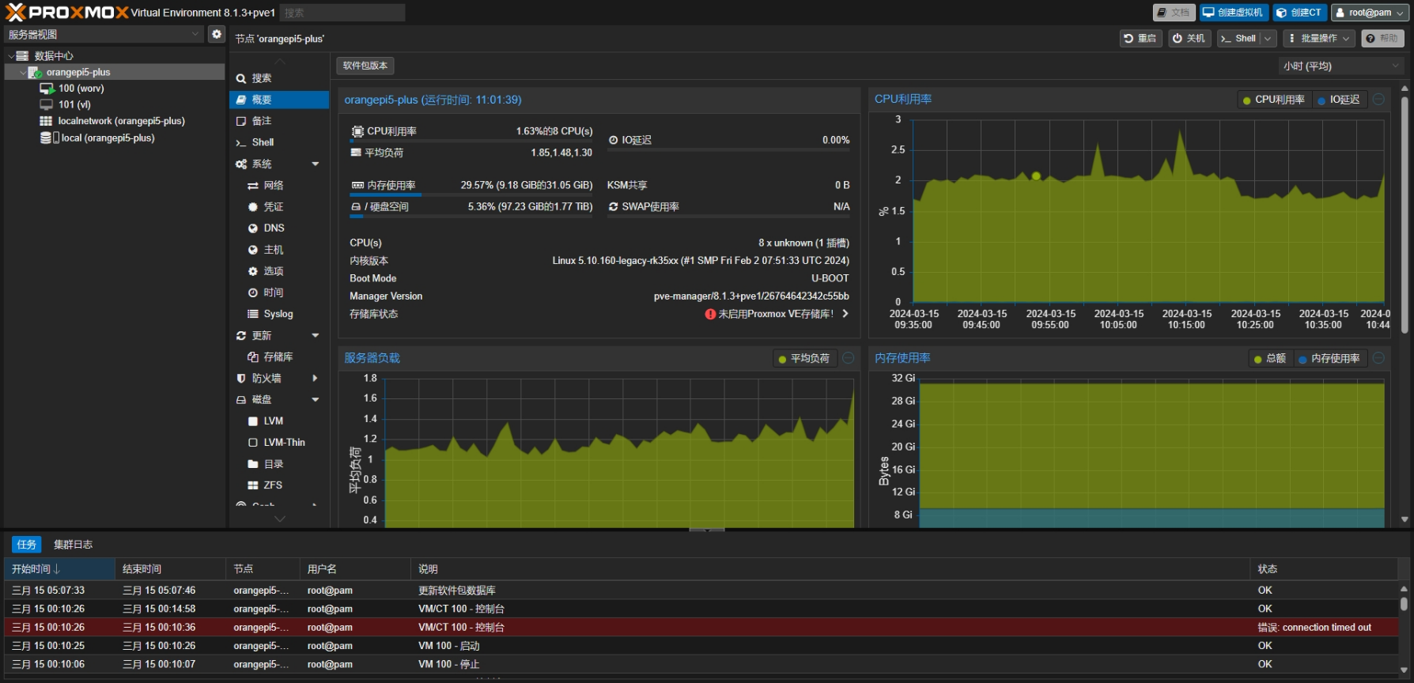Screen dimensions: 1414x683
Task: Open the Syslog page
Action: (278, 314)
